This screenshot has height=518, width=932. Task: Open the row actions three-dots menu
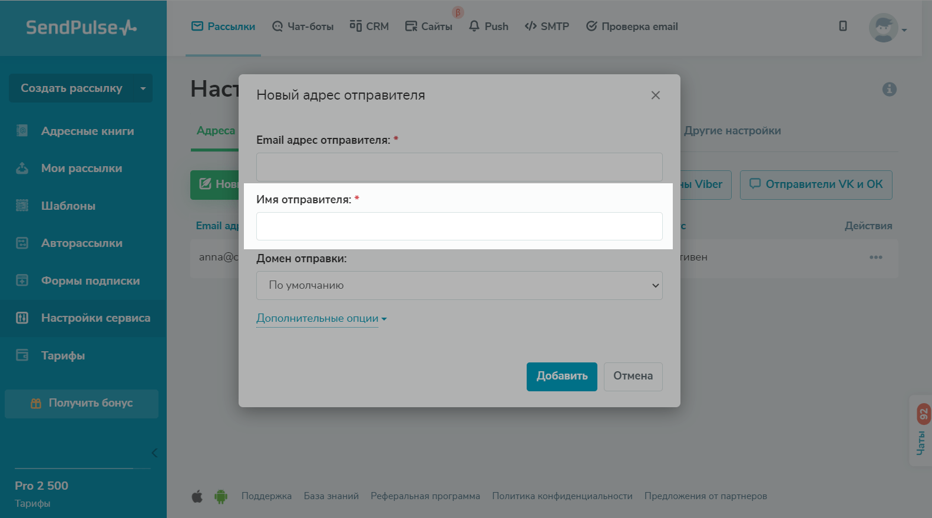point(875,258)
